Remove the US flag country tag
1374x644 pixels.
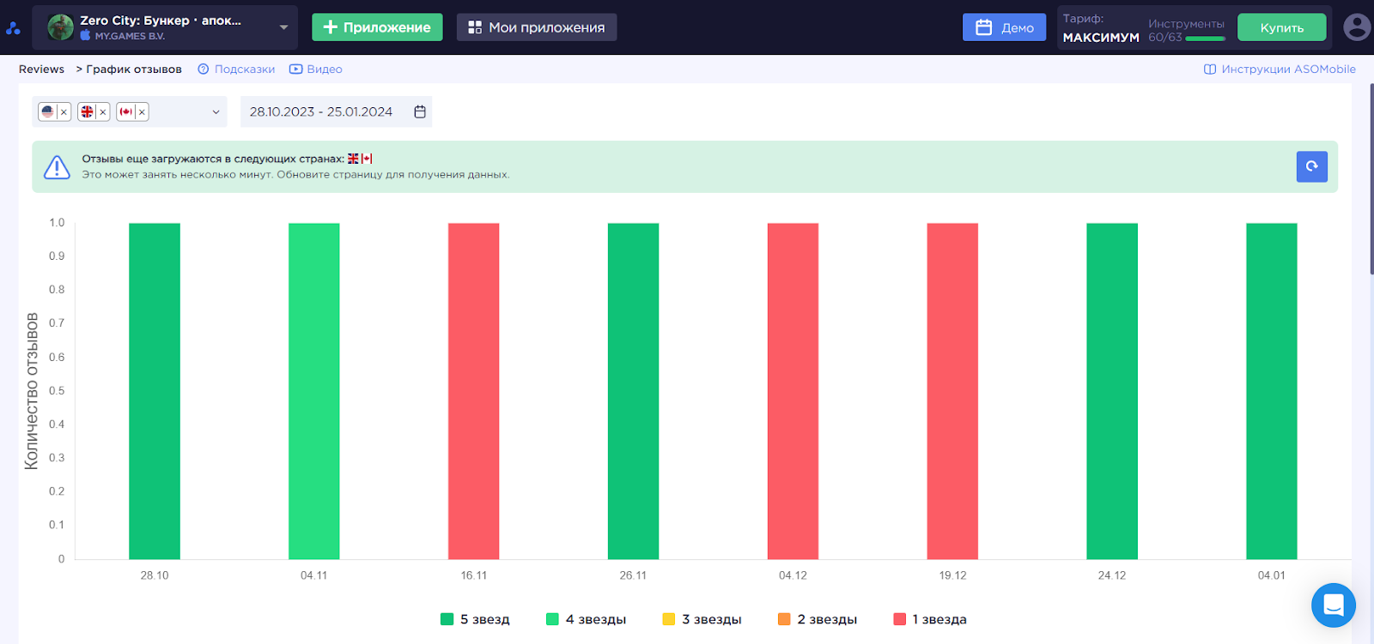(64, 111)
